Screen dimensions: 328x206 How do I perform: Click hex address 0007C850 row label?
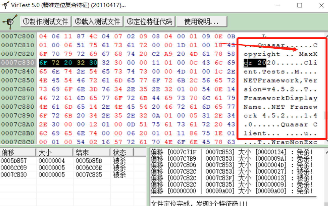tap(18, 80)
